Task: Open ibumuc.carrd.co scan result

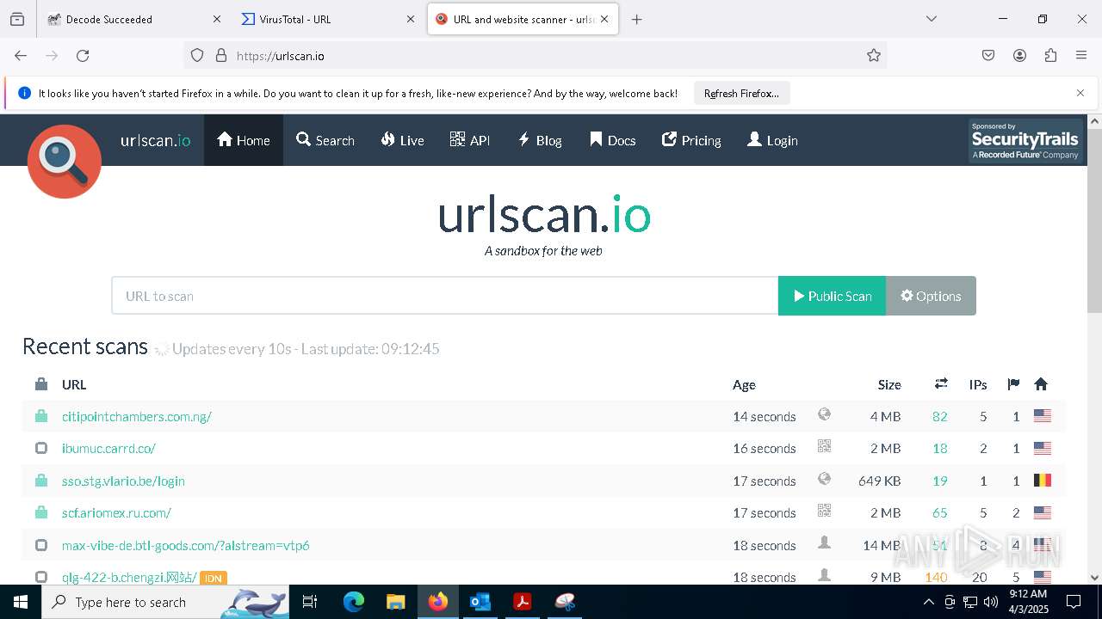Action: (x=108, y=448)
